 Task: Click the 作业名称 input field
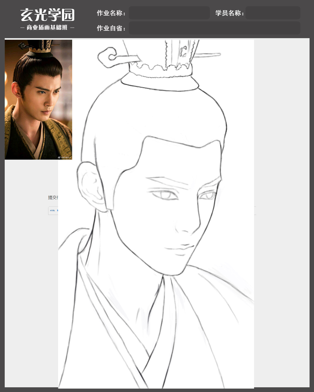[169, 13]
